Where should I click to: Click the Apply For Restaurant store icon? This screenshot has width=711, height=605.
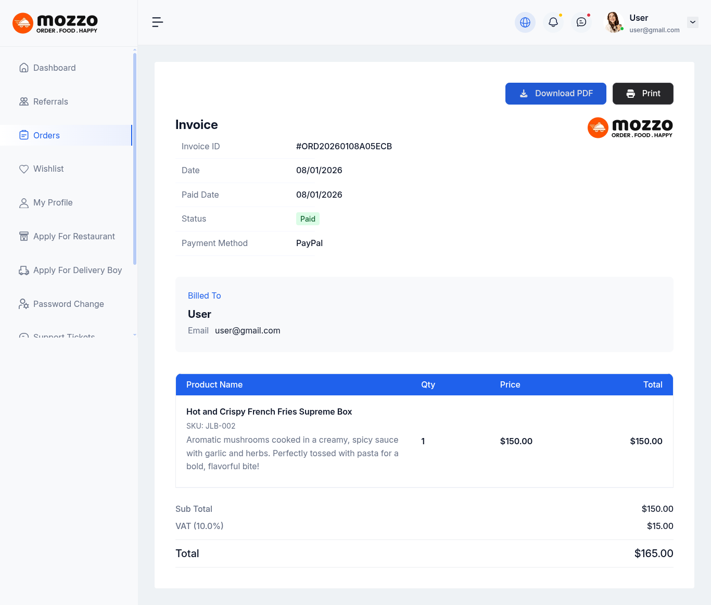point(24,237)
